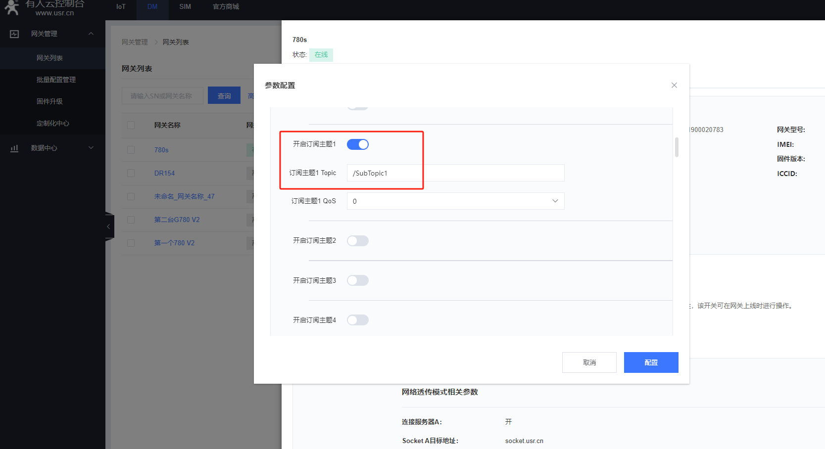Expand the 数据中心 menu chevron
This screenshot has width=825, height=449.
point(91,148)
